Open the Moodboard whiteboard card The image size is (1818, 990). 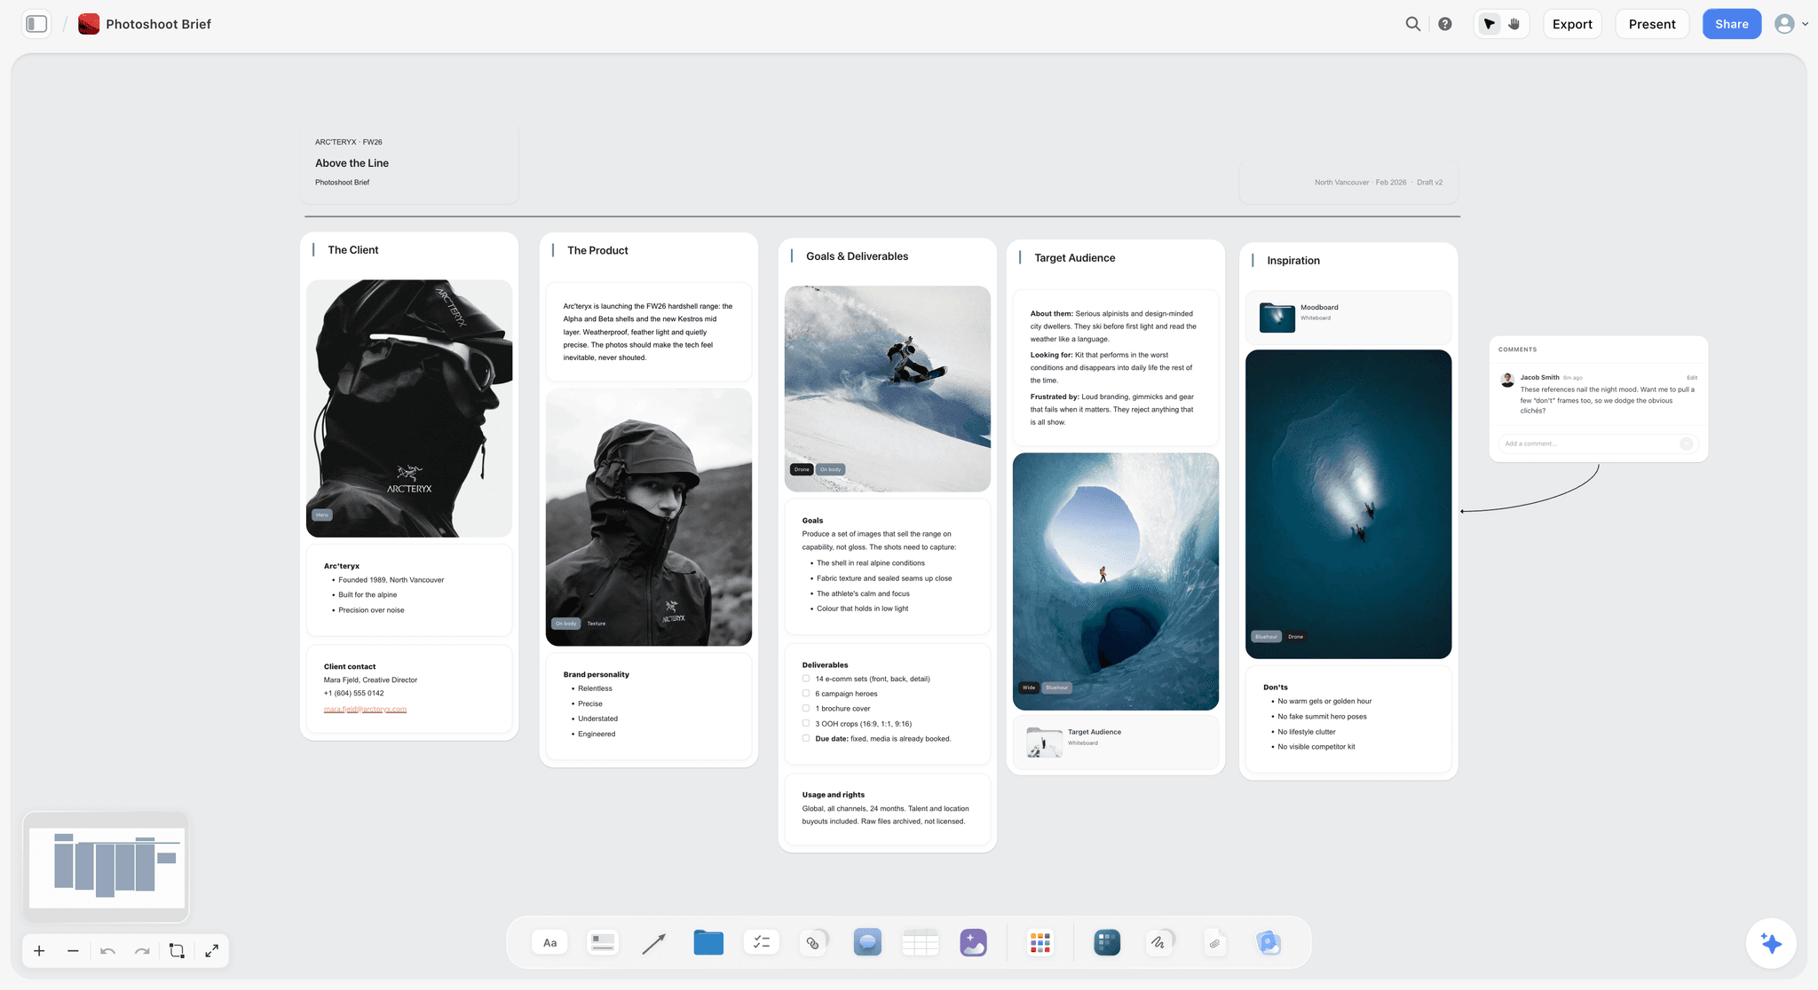pos(1348,318)
